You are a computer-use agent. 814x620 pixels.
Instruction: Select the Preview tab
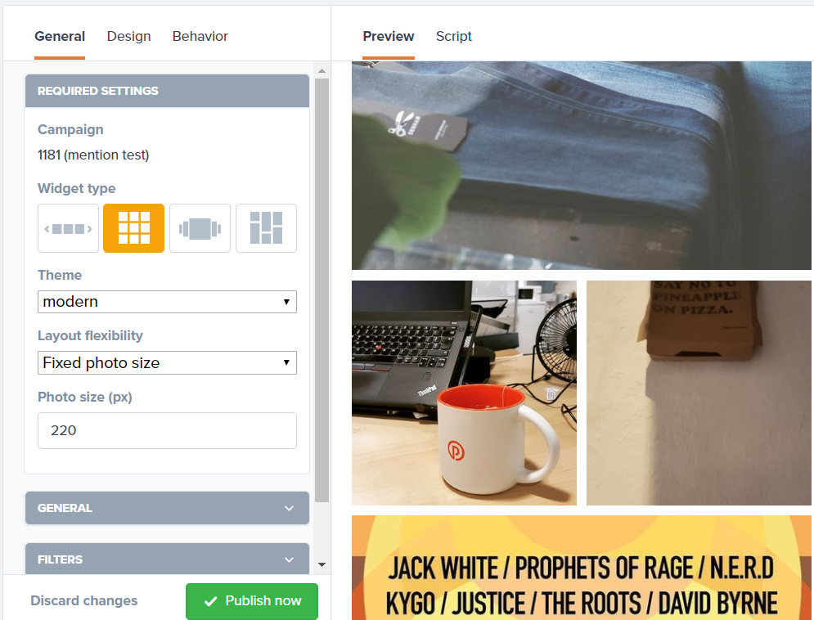(389, 36)
